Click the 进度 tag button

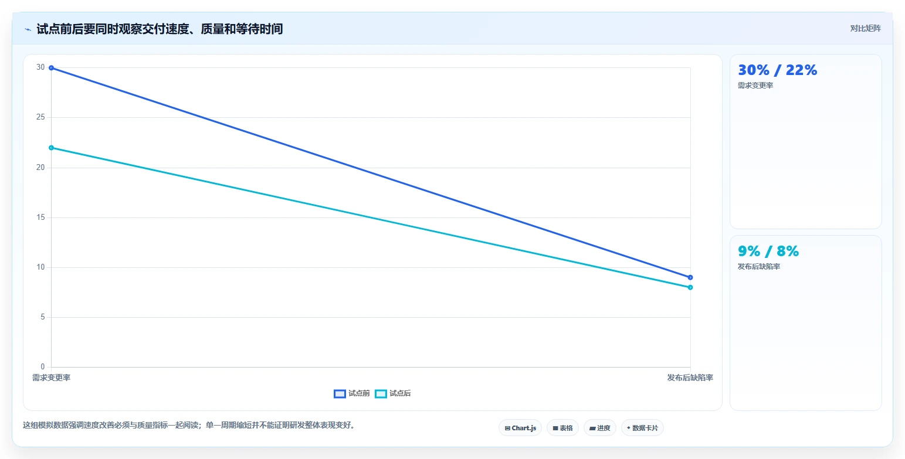pos(599,428)
